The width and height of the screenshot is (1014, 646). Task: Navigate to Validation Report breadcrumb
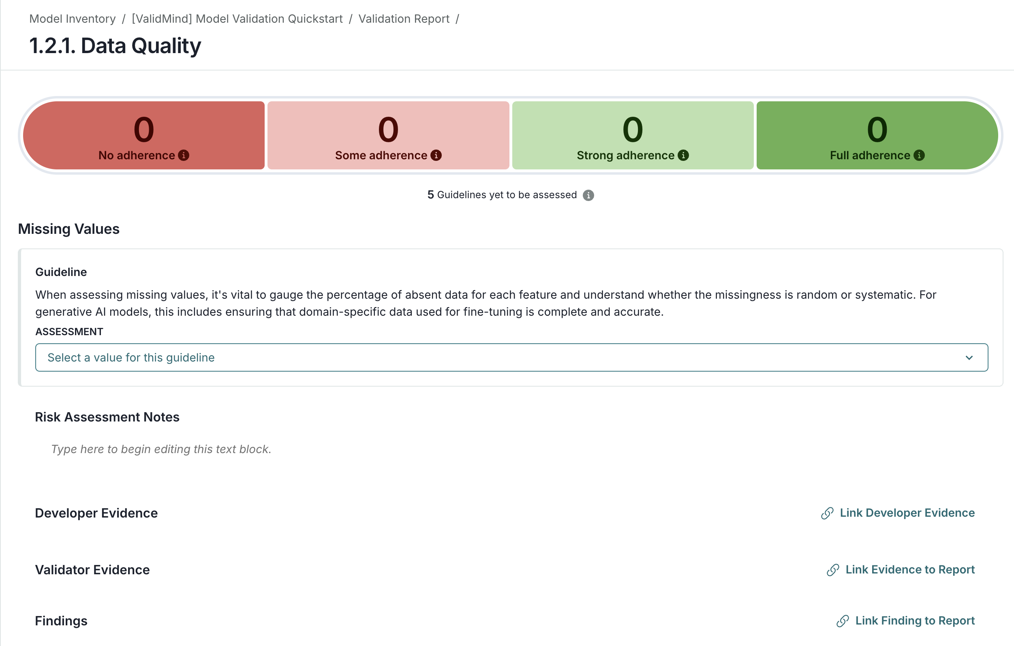(x=404, y=19)
